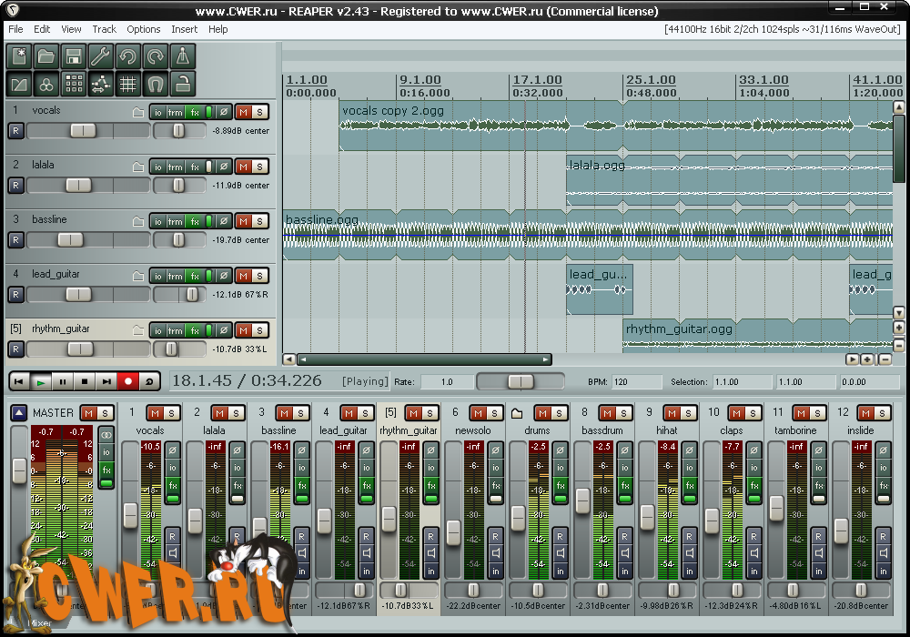The height and width of the screenshot is (637, 910).
Task: Click the New Project toolbar icon
Action: pyautogui.click(x=19, y=56)
